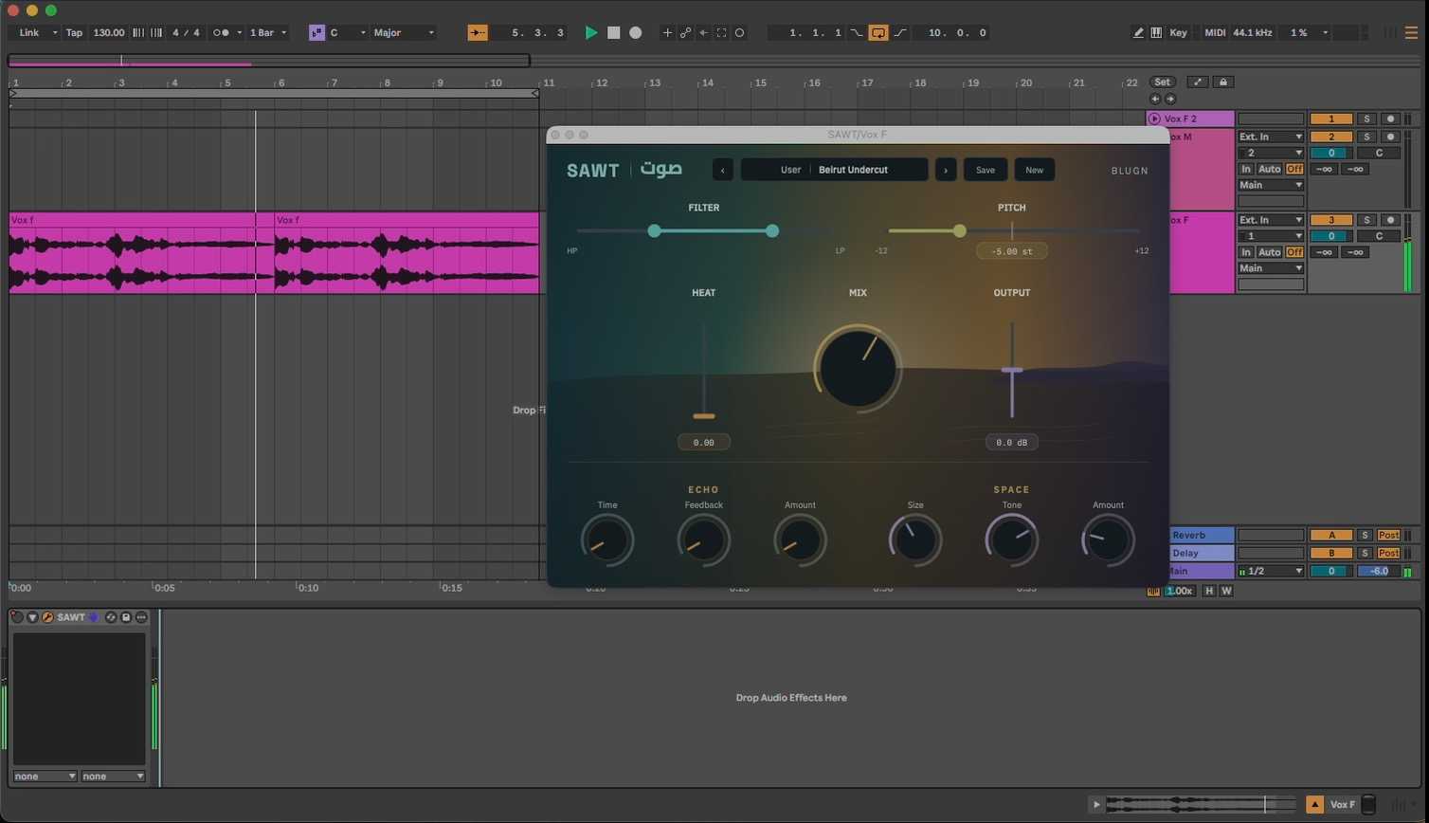Image resolution: width=1429 pixels, height=823 pixels.
Task: Open Vox F input channel 1 dropdown
Action: (1271, 236)
